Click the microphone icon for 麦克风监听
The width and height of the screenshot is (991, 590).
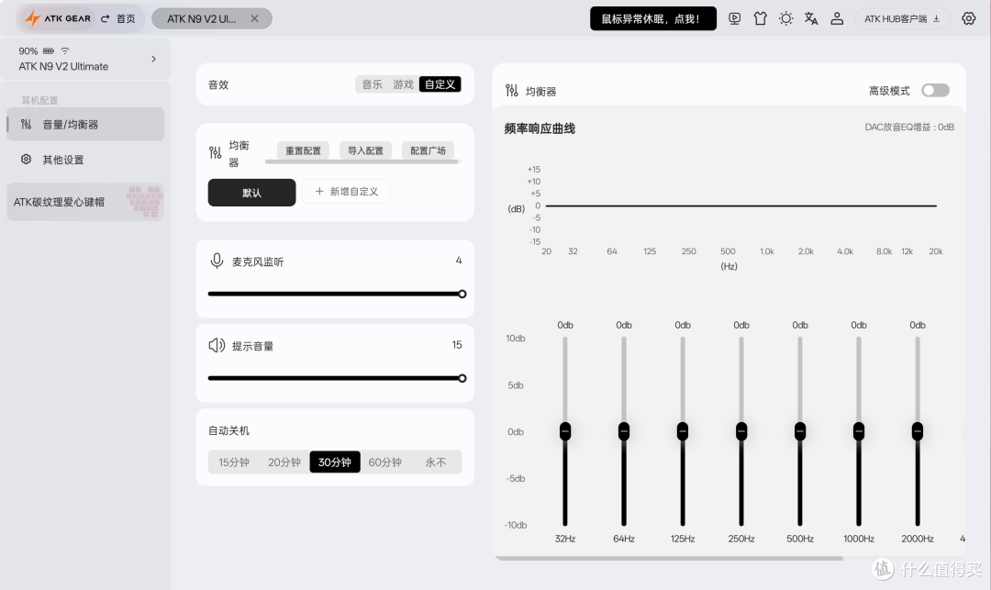tap(217, 261)
